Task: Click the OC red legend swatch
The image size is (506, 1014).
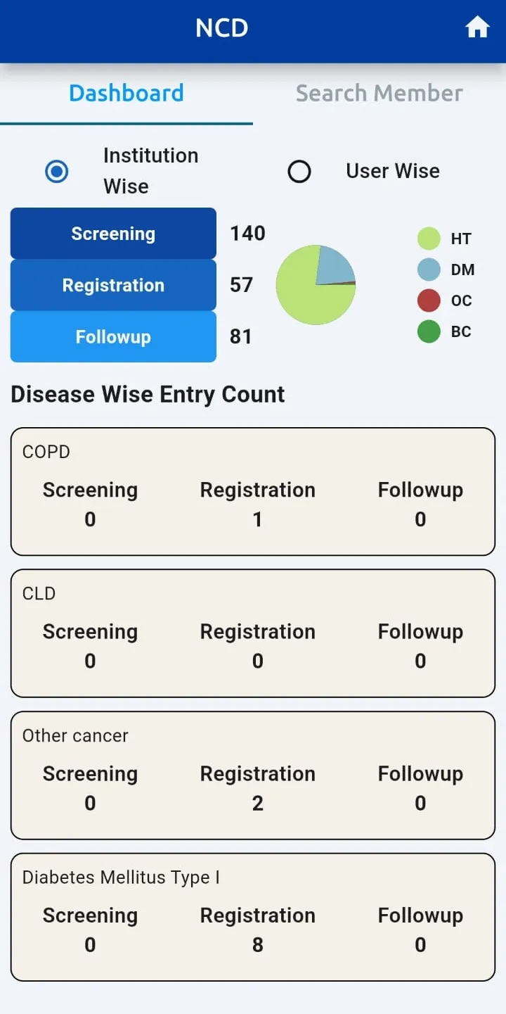Action: 429,300
